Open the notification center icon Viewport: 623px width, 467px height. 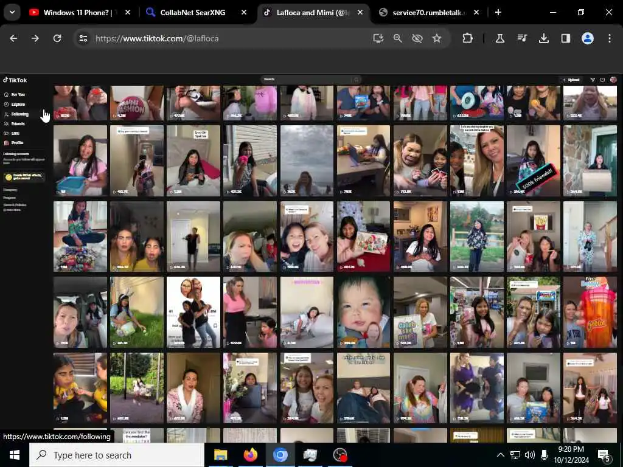coord(604,455)
